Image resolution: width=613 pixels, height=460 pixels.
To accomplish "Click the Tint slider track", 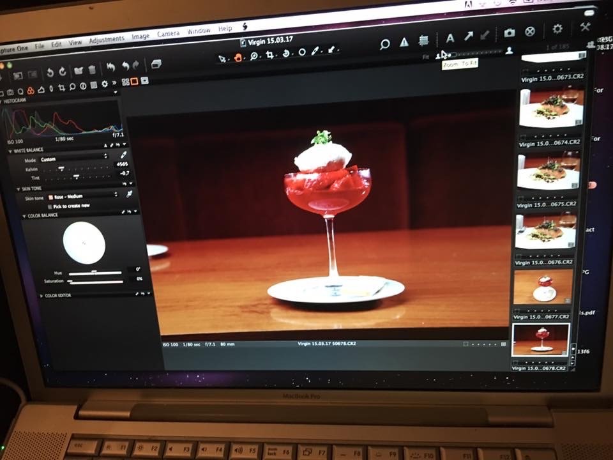I will (x=78, y=177).
